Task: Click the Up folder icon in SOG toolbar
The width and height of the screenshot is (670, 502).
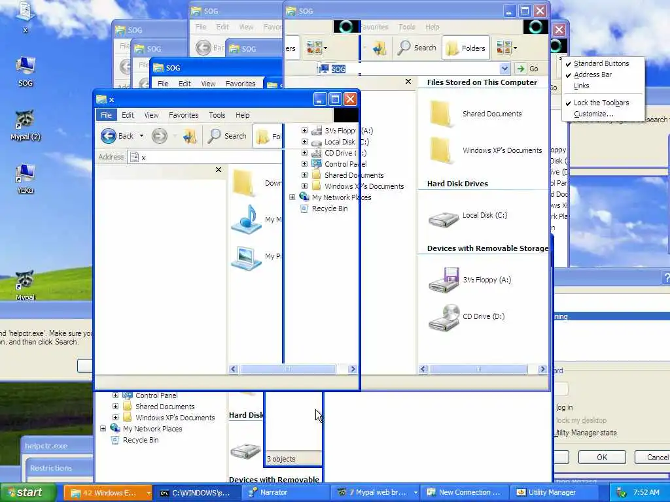Action: click(x=379, y=48)
